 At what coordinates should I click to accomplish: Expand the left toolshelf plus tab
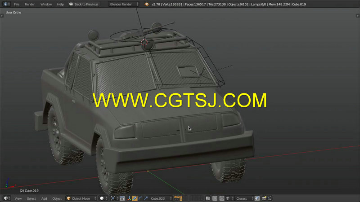click(x=2, y=16)
